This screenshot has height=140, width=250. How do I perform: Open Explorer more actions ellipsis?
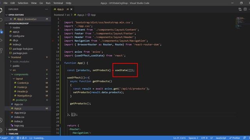point(46,9)
